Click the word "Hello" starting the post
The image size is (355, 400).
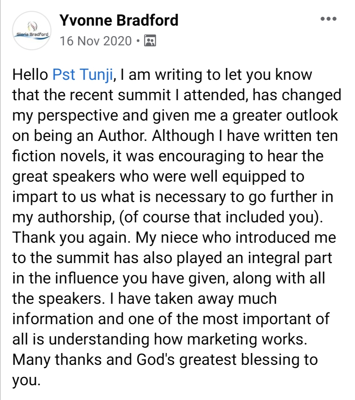click(x=30, y=75)
